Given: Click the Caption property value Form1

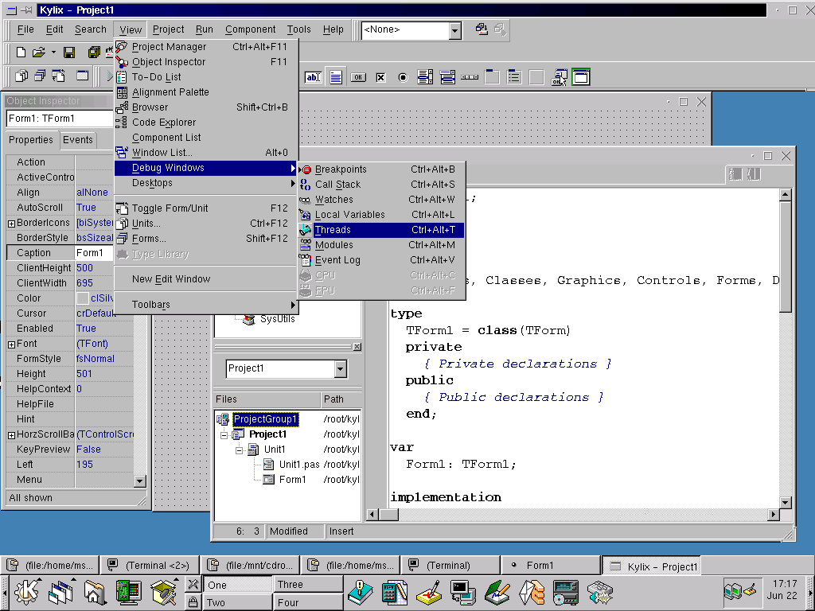Looking at the screenshot, I should click(94, 253).
